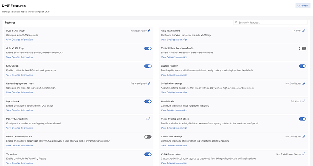View Detailed Information for Auto VLAN Mode
313x166 pixels.
pyautogui.click(x=19, y=40)
